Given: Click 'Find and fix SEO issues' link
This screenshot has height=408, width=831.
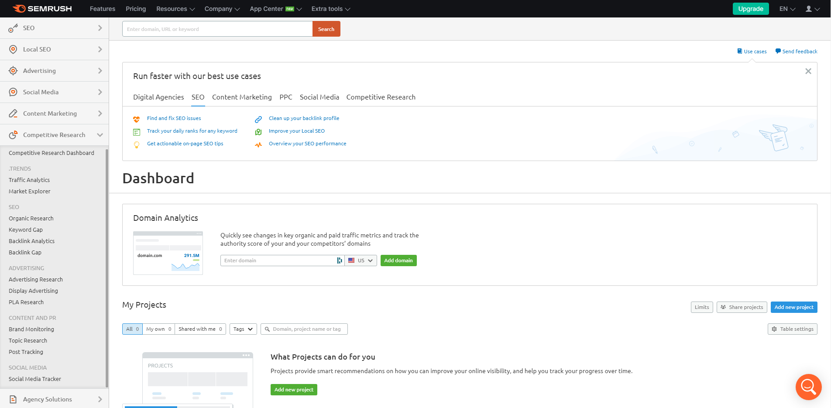Looking at the screenshot, I should pyautogui.click(x=174, y=118).
